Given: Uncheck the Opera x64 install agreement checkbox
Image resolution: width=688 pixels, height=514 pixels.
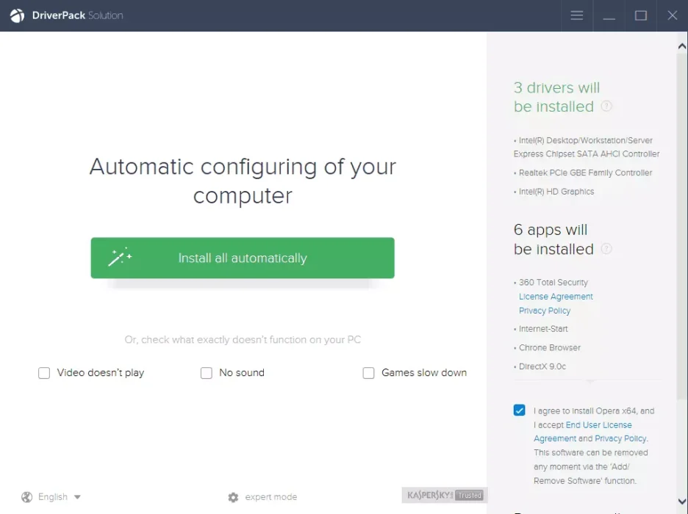Looking at the screenshot, I should click(519, 410).
